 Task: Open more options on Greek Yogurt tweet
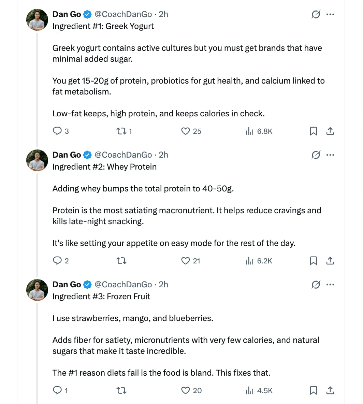pos(330,14)
